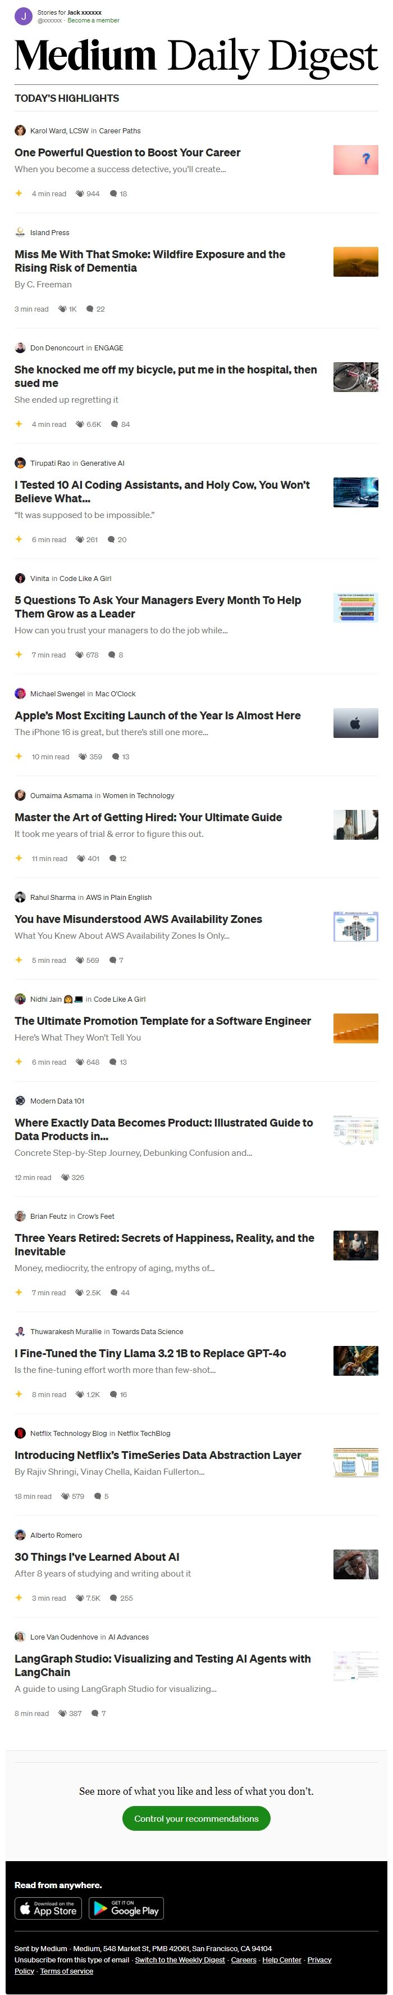Click clap icon on wildfire dementia story

63,309
